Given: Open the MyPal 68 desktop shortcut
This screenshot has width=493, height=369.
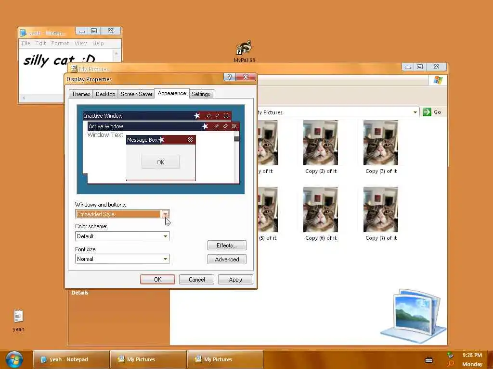Looking at the screenshot, I should point(244,51).
